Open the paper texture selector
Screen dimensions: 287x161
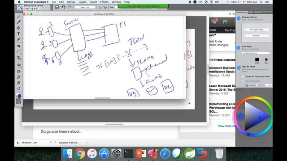pos(19,101)
